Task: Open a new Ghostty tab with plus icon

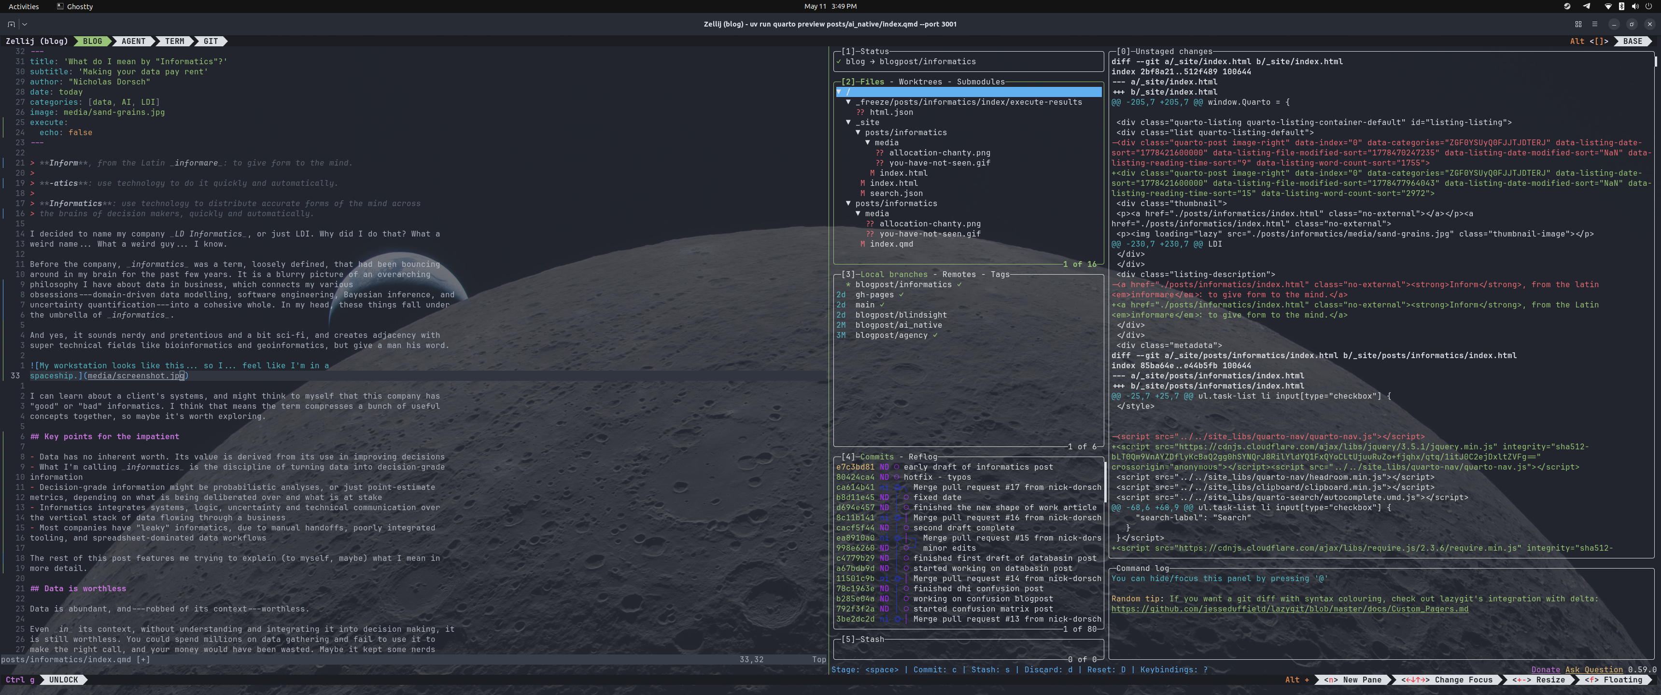Action: (11, 25)
